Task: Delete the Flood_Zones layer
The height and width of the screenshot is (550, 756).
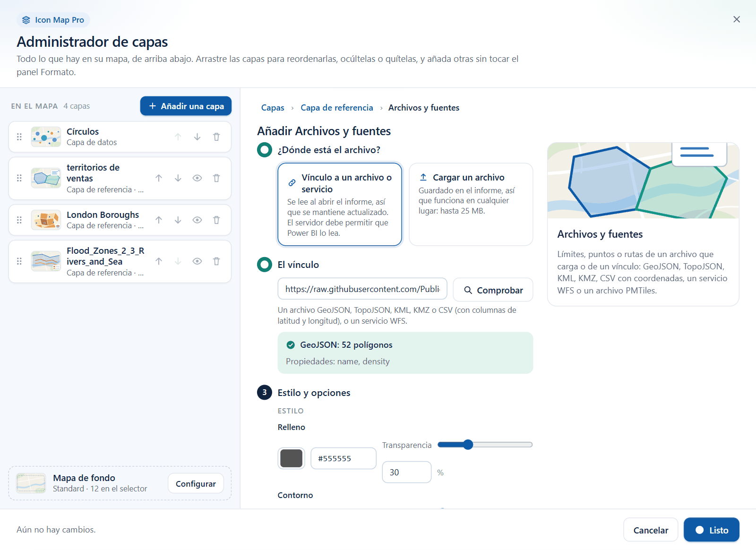Action: (x=216, y=261)
